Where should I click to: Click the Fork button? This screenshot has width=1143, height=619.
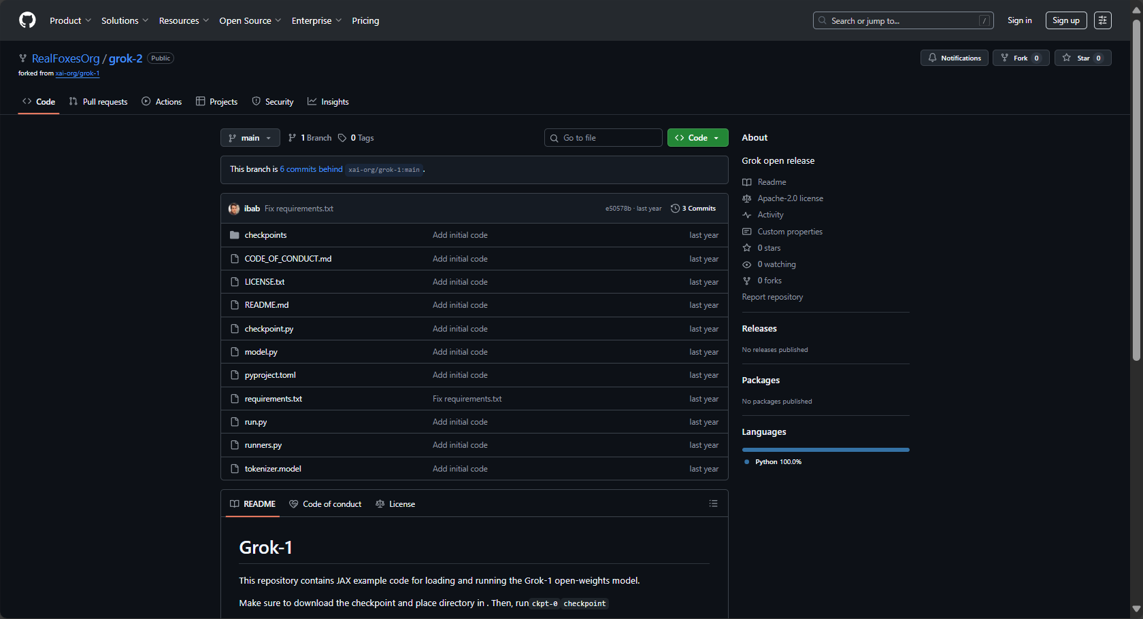(x=1021, y=58)
